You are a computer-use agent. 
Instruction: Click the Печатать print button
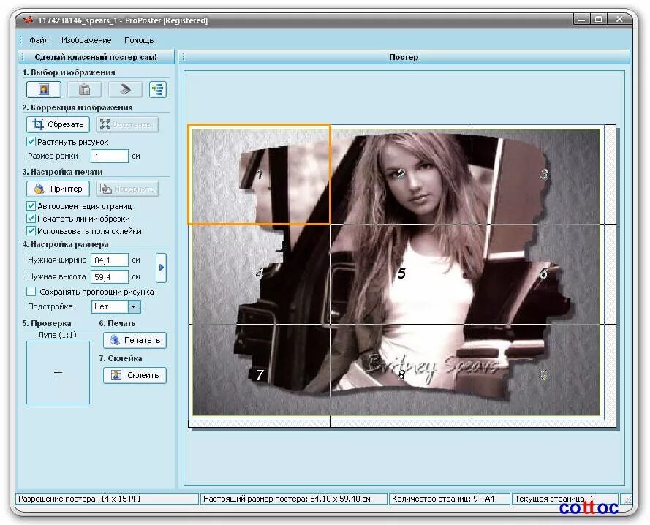135,340
